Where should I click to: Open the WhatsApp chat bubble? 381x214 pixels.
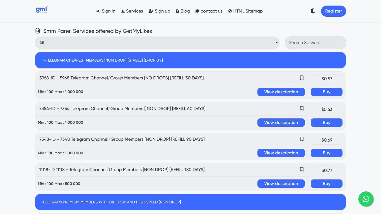[366, 199]
